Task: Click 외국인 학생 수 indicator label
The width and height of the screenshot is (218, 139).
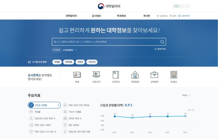Action: (x=75, y=119)
